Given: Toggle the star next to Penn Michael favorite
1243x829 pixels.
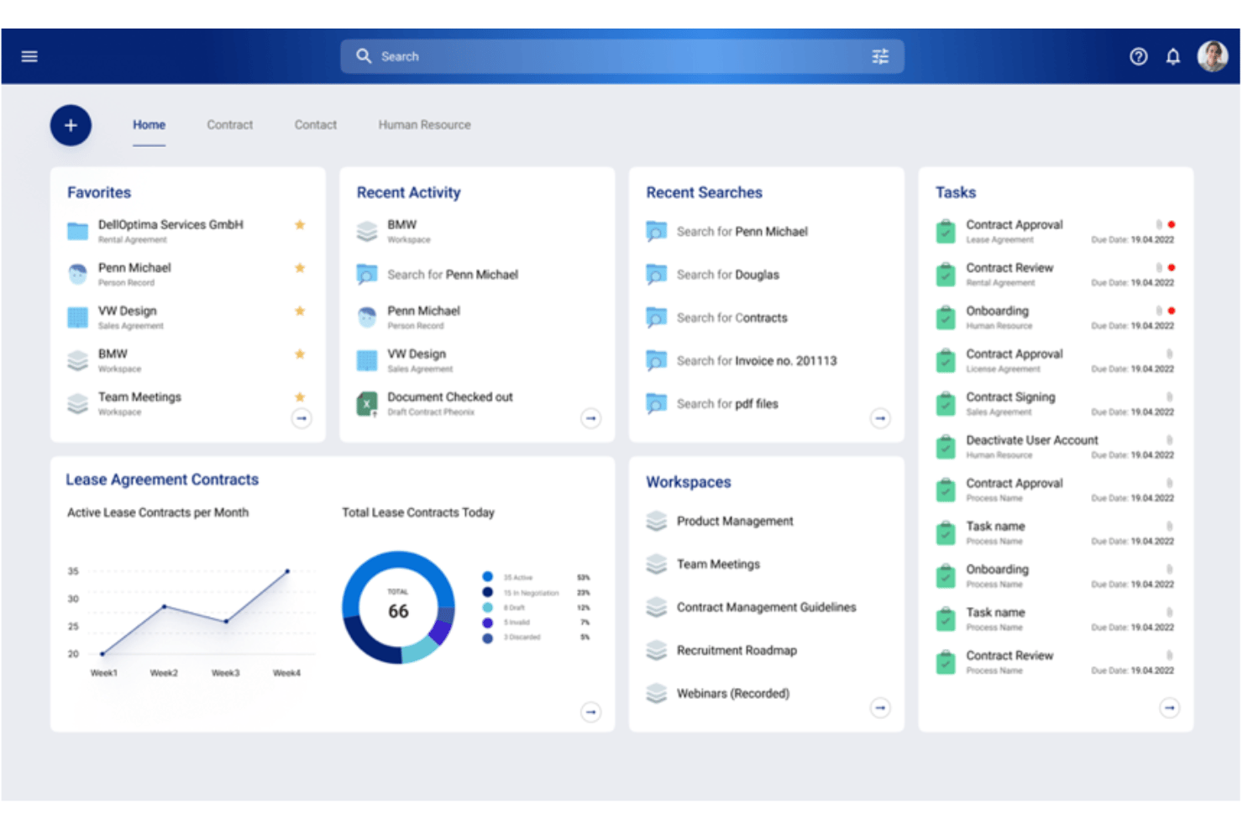Looking at the screenshot, I should pos(300,268).
